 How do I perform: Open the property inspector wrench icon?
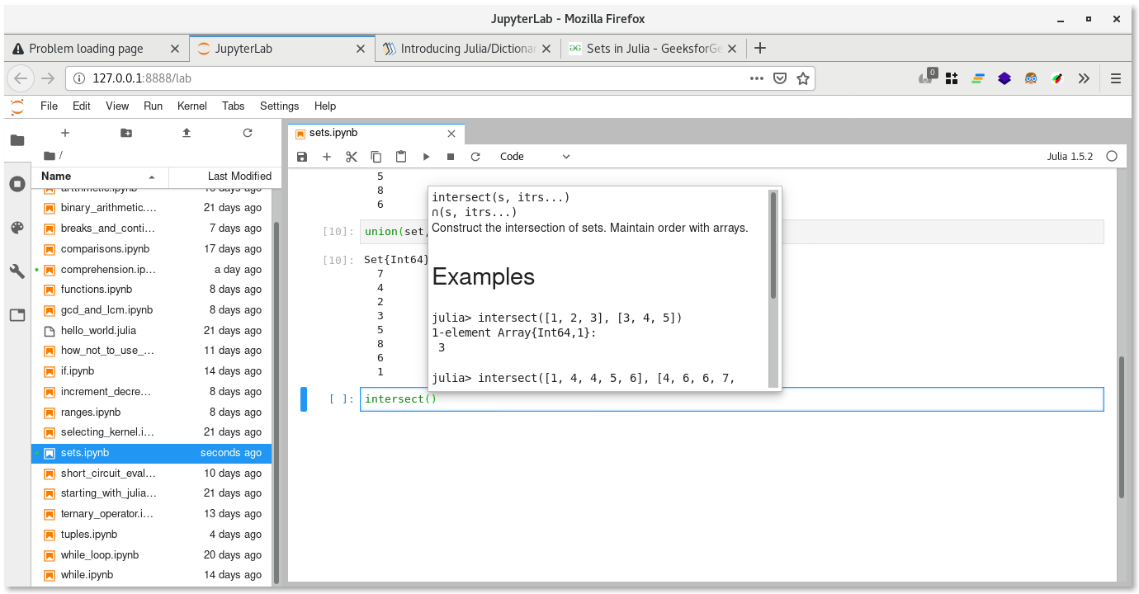(x=17, y=271)
